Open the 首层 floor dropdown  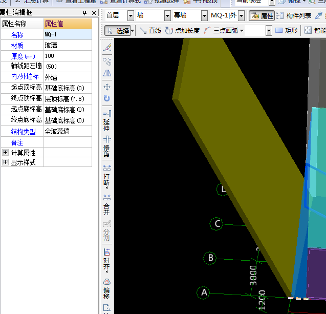(x=131, y=16)
